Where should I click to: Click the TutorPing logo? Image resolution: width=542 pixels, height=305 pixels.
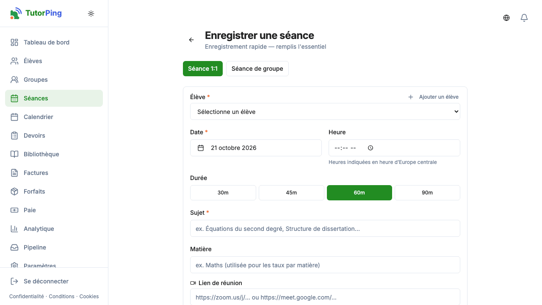[x=36, y=13]
